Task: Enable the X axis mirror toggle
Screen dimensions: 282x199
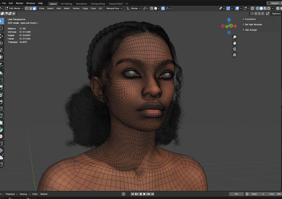Action: click(256, 13)
